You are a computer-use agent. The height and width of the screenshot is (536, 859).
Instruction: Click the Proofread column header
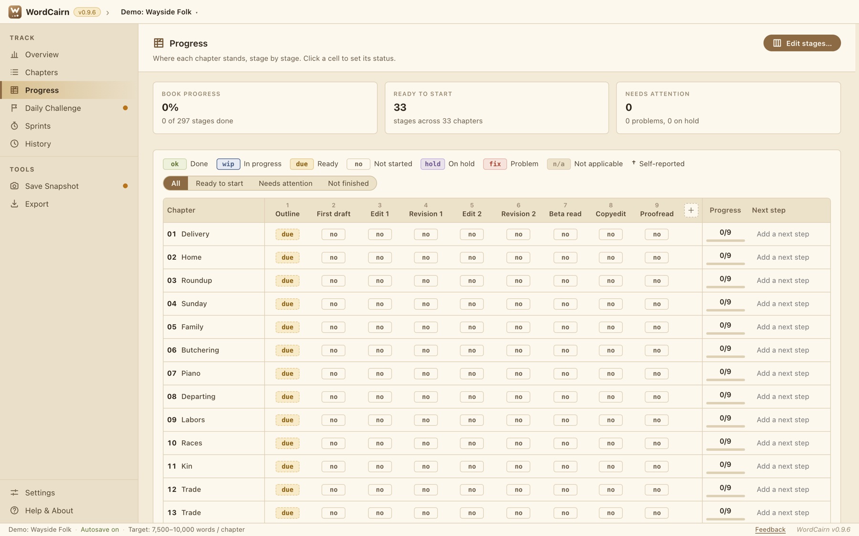(x=657, y=210)
